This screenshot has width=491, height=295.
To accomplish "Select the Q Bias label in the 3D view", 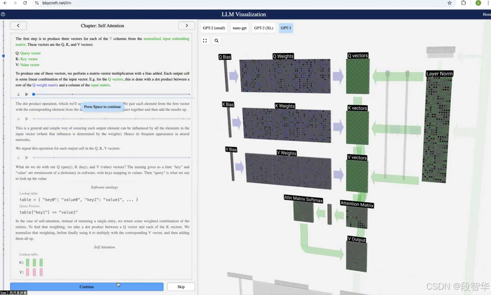I will (225, 57).
